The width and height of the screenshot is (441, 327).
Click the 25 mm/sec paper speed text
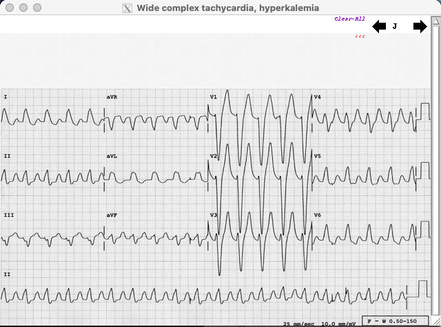coord(298,323)
